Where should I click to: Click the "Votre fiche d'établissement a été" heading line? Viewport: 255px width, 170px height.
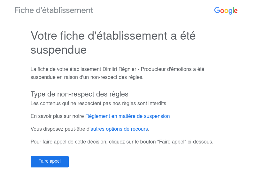113,36
